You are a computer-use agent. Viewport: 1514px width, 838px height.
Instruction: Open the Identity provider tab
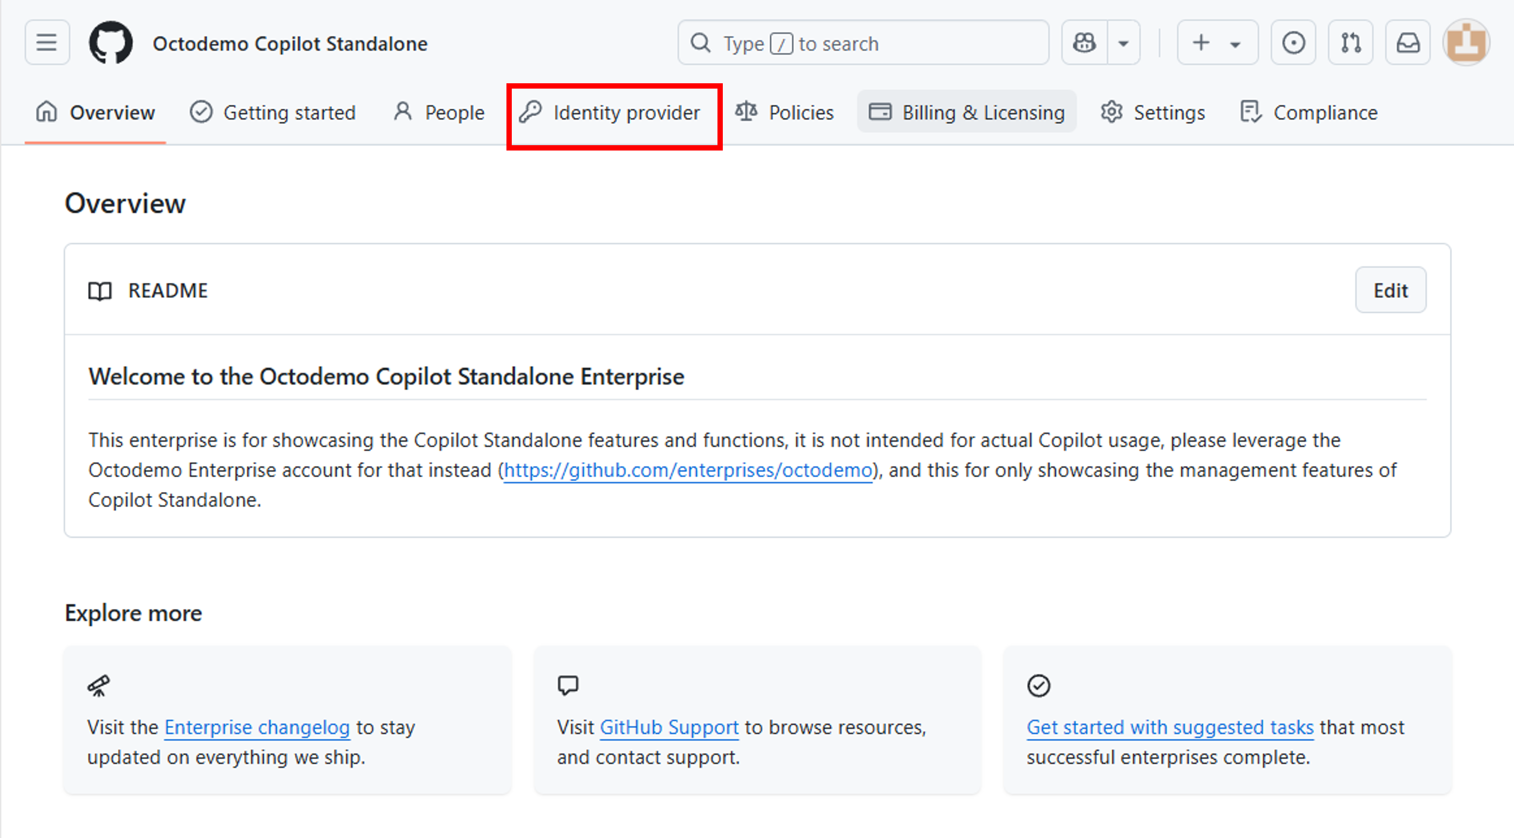[610, 112]
